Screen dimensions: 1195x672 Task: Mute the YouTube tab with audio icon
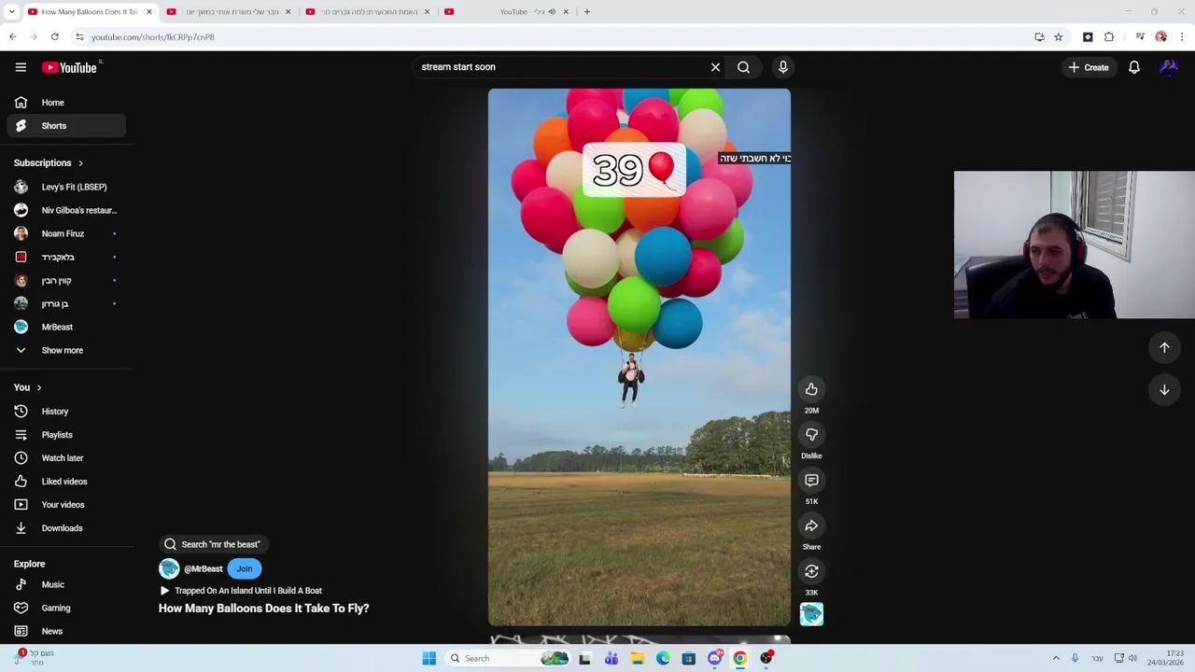(x=552, y=11)
